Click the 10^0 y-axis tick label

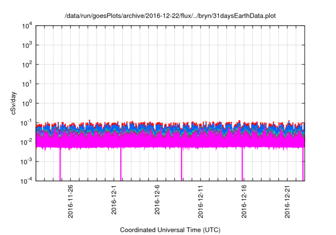pos(27,103)
